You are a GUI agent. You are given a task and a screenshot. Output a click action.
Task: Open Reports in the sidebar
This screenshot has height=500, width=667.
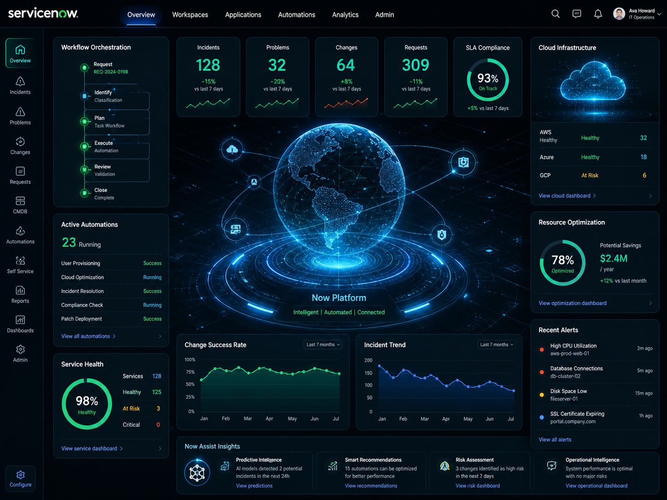pos(20,295)
